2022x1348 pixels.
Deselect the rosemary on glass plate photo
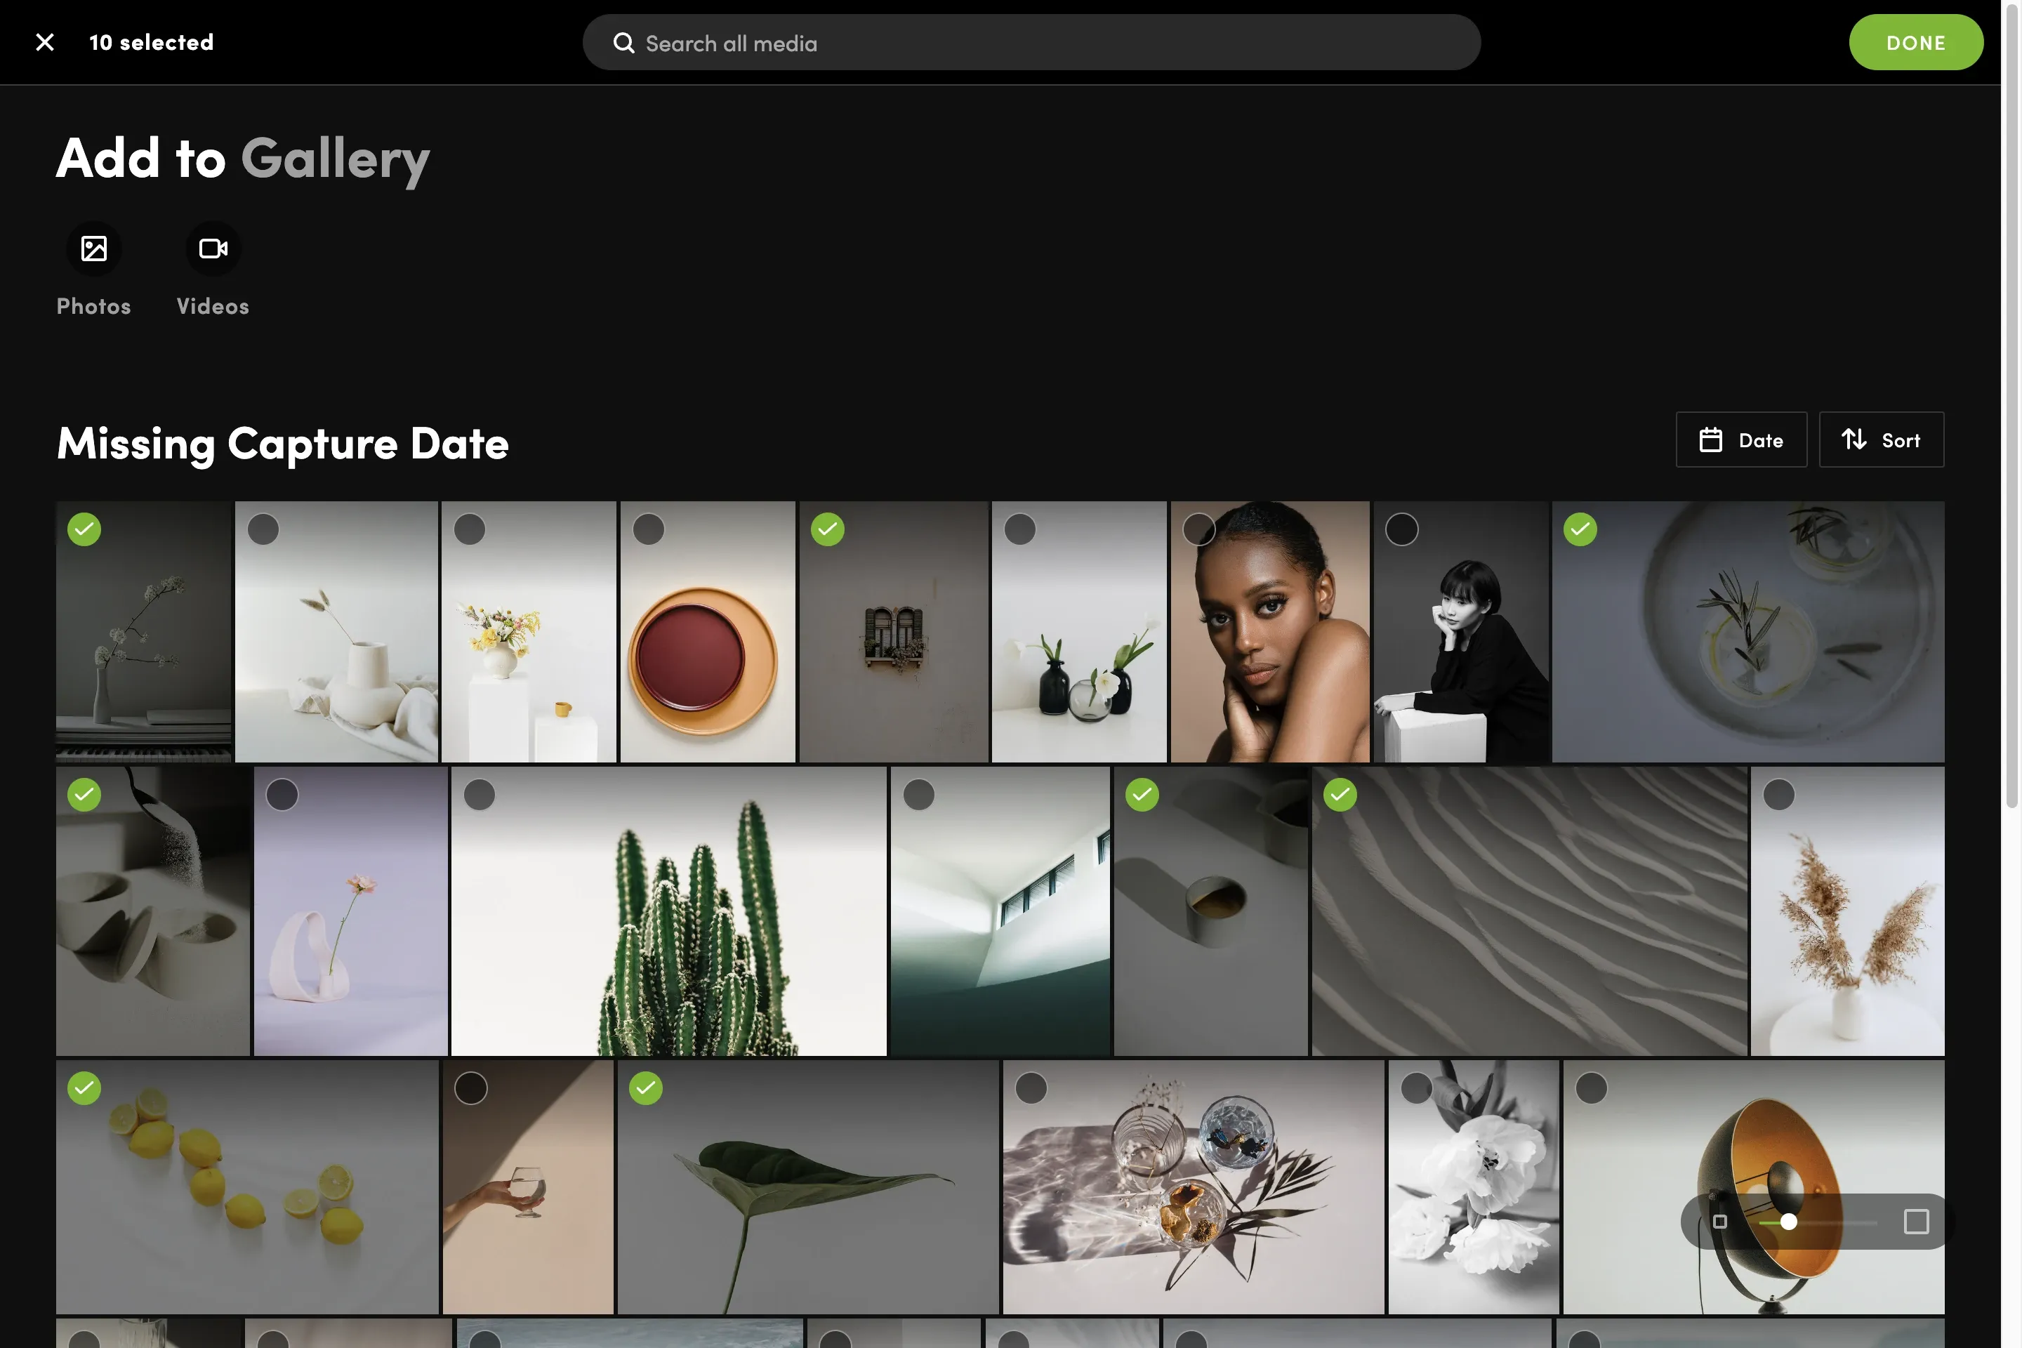click(1580, 529)
